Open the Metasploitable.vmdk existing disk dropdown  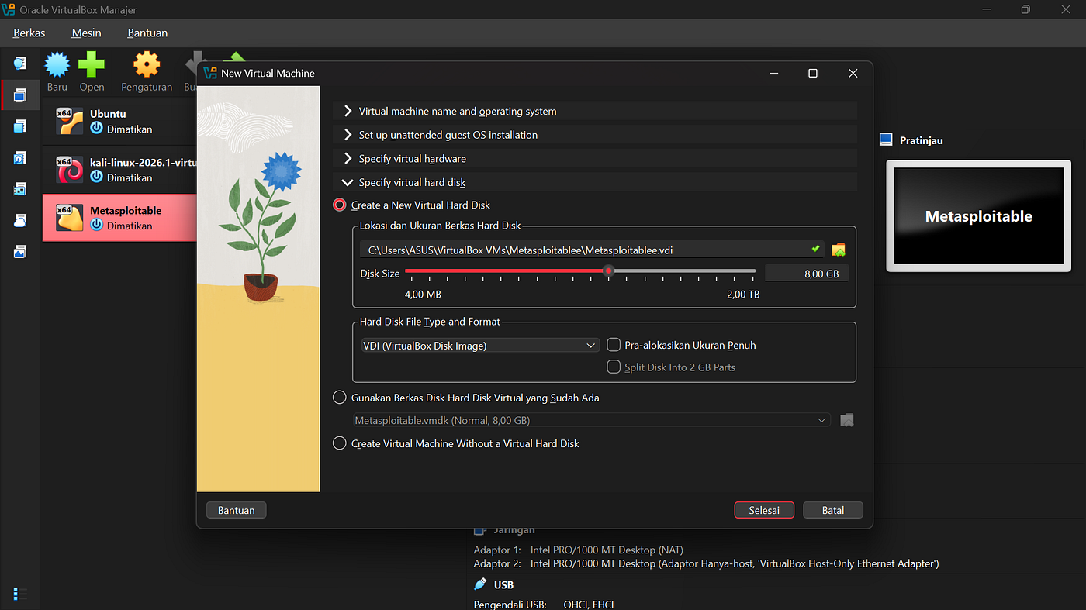pos(591,420)
